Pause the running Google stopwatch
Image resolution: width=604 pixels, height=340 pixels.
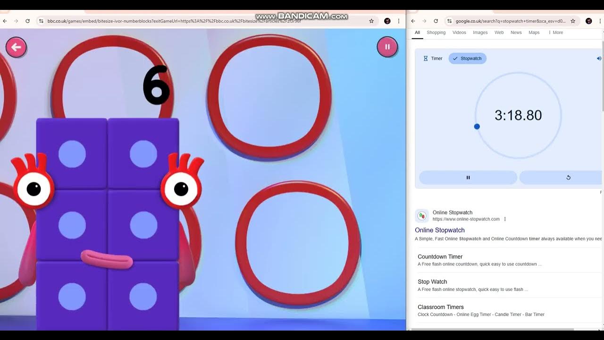(468, 178)
